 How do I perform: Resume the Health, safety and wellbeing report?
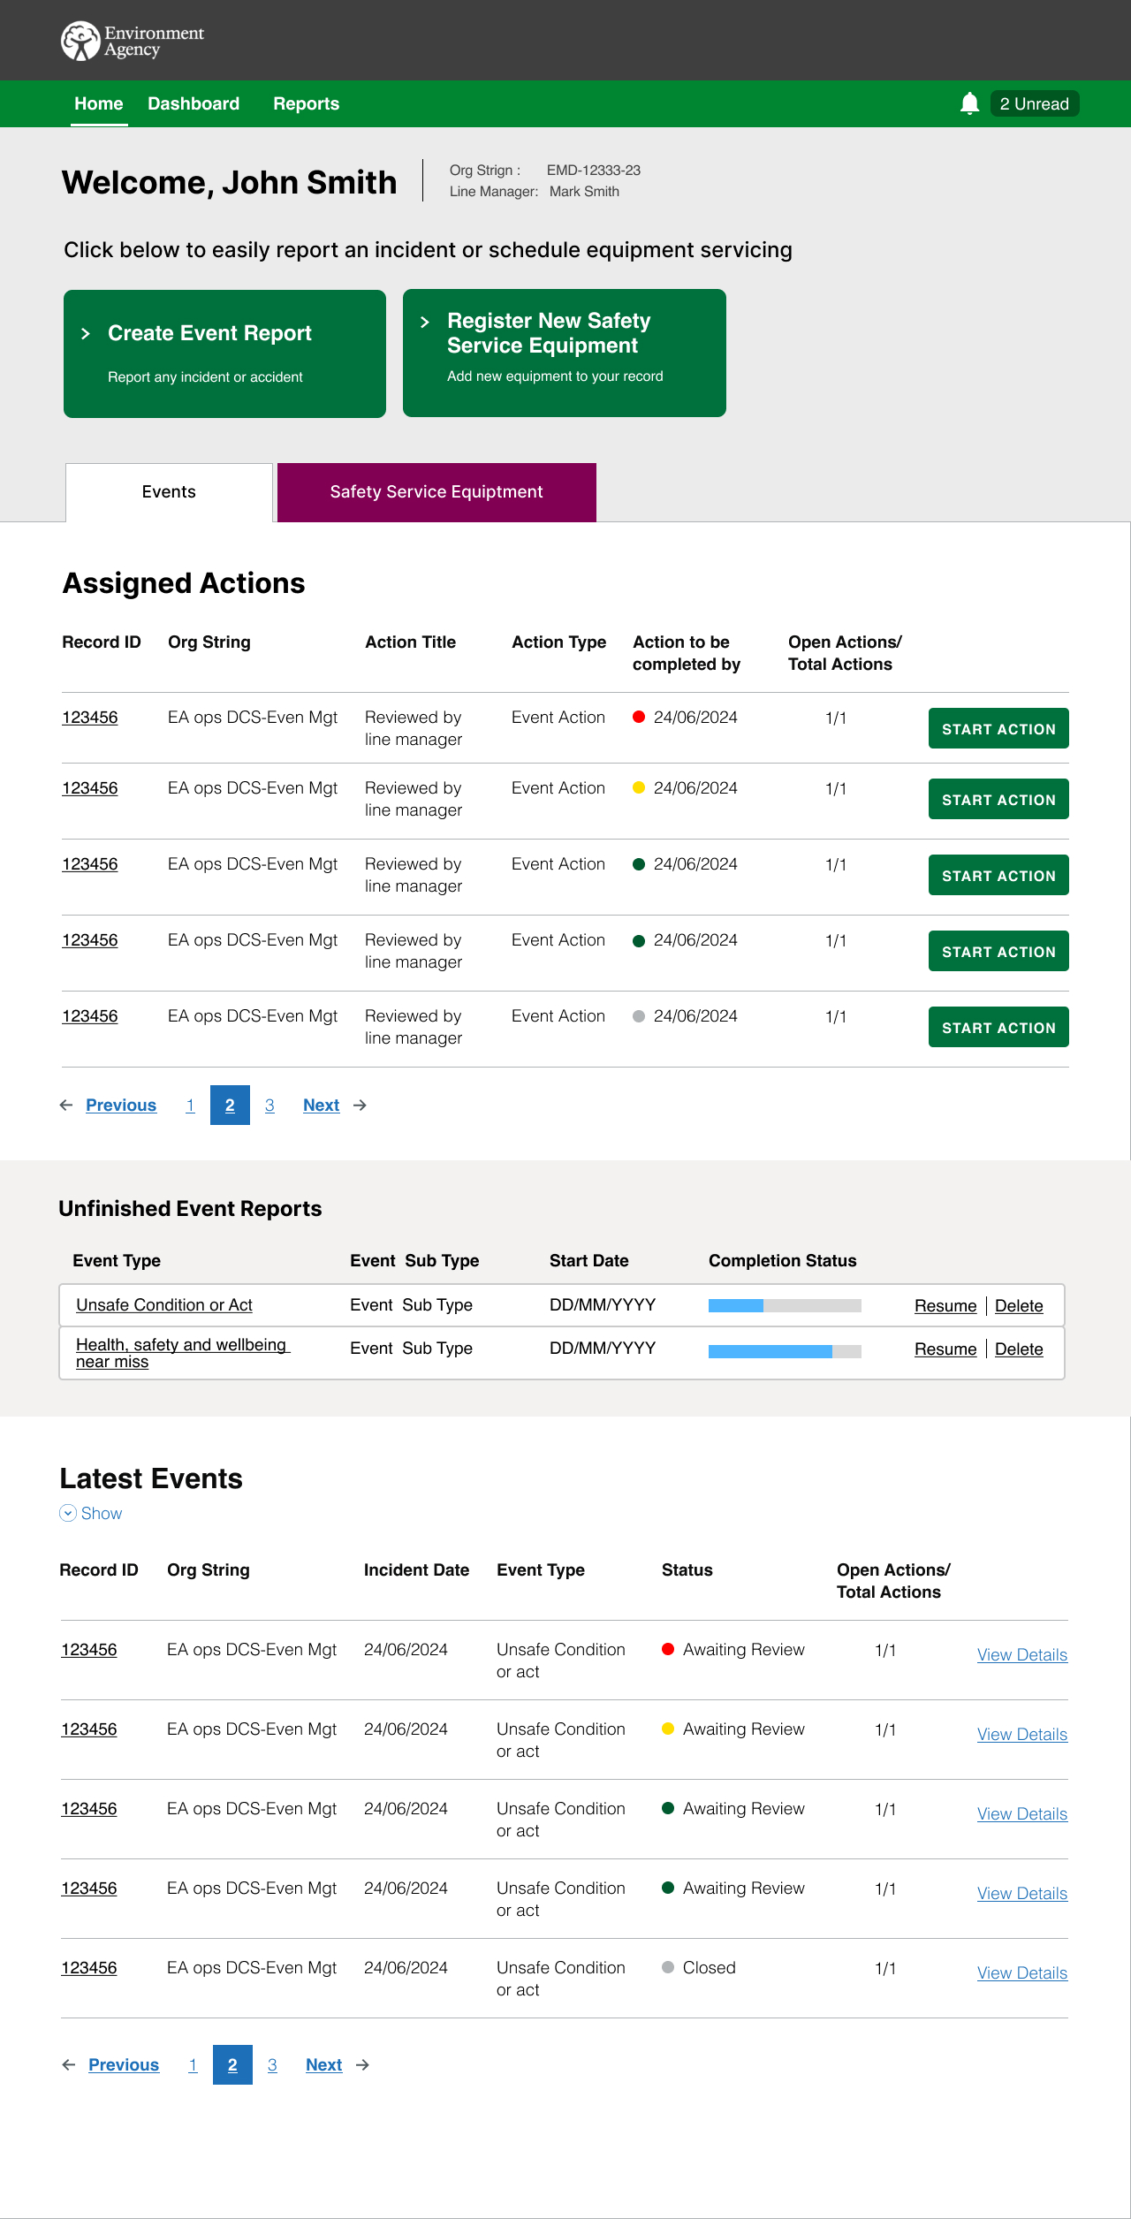point(945,1349)
